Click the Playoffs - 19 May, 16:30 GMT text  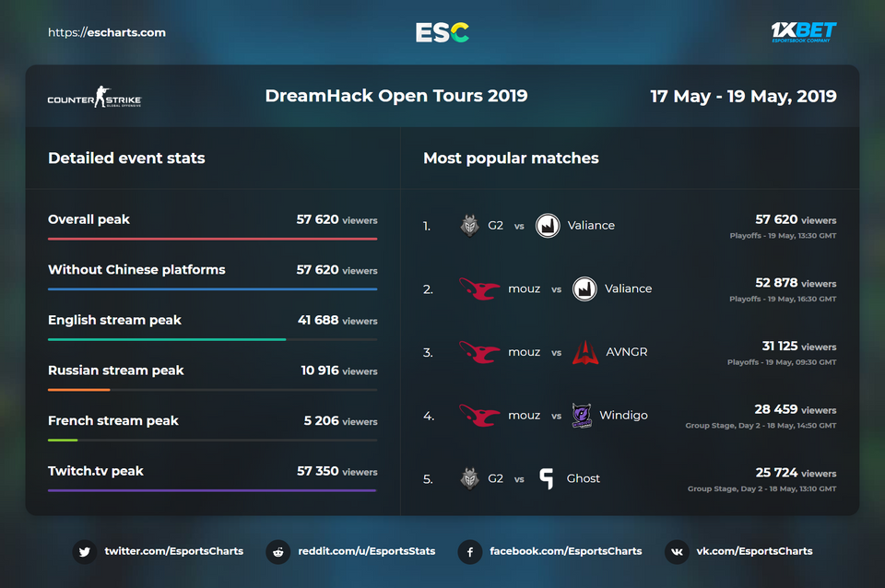point(783,300)
